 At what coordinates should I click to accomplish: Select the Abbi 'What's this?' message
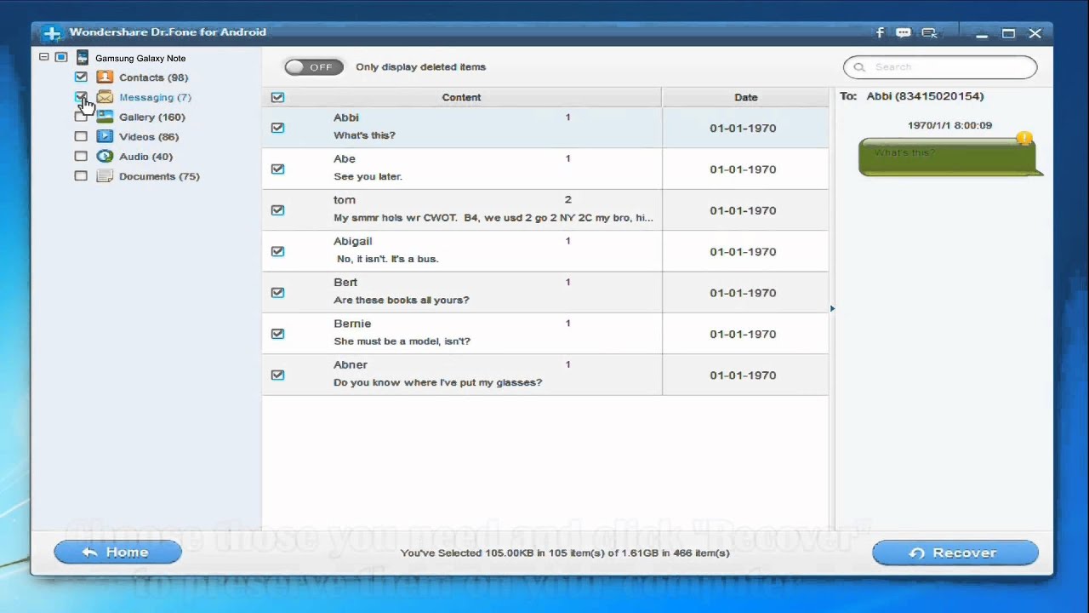(544, 128)
